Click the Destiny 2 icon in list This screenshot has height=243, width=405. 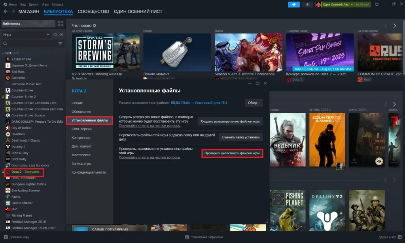pyautogui.click(x=8, y=147)
